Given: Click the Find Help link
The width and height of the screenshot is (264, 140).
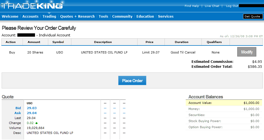Looking at the screenshot, I should pyautogui.click(x=192, y=6).
